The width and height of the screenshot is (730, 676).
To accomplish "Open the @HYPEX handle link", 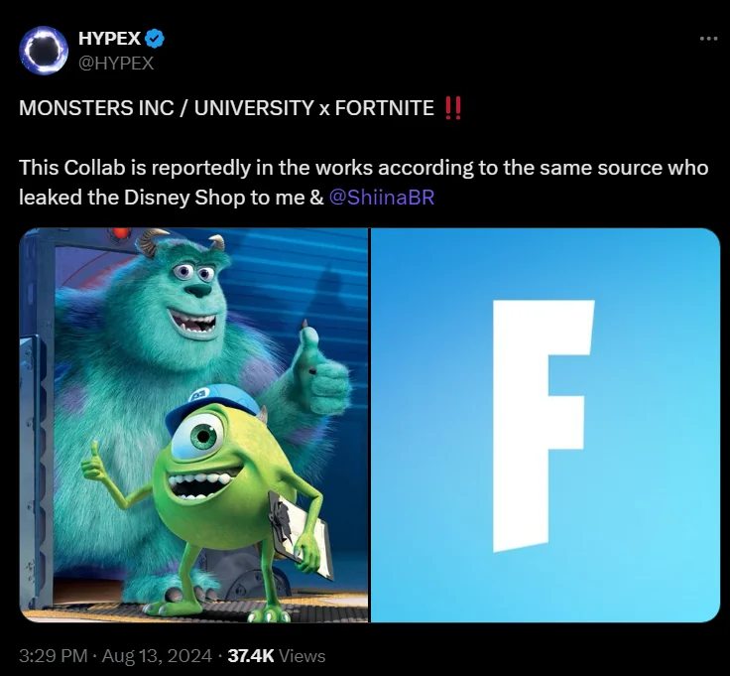I will [116, 63].
